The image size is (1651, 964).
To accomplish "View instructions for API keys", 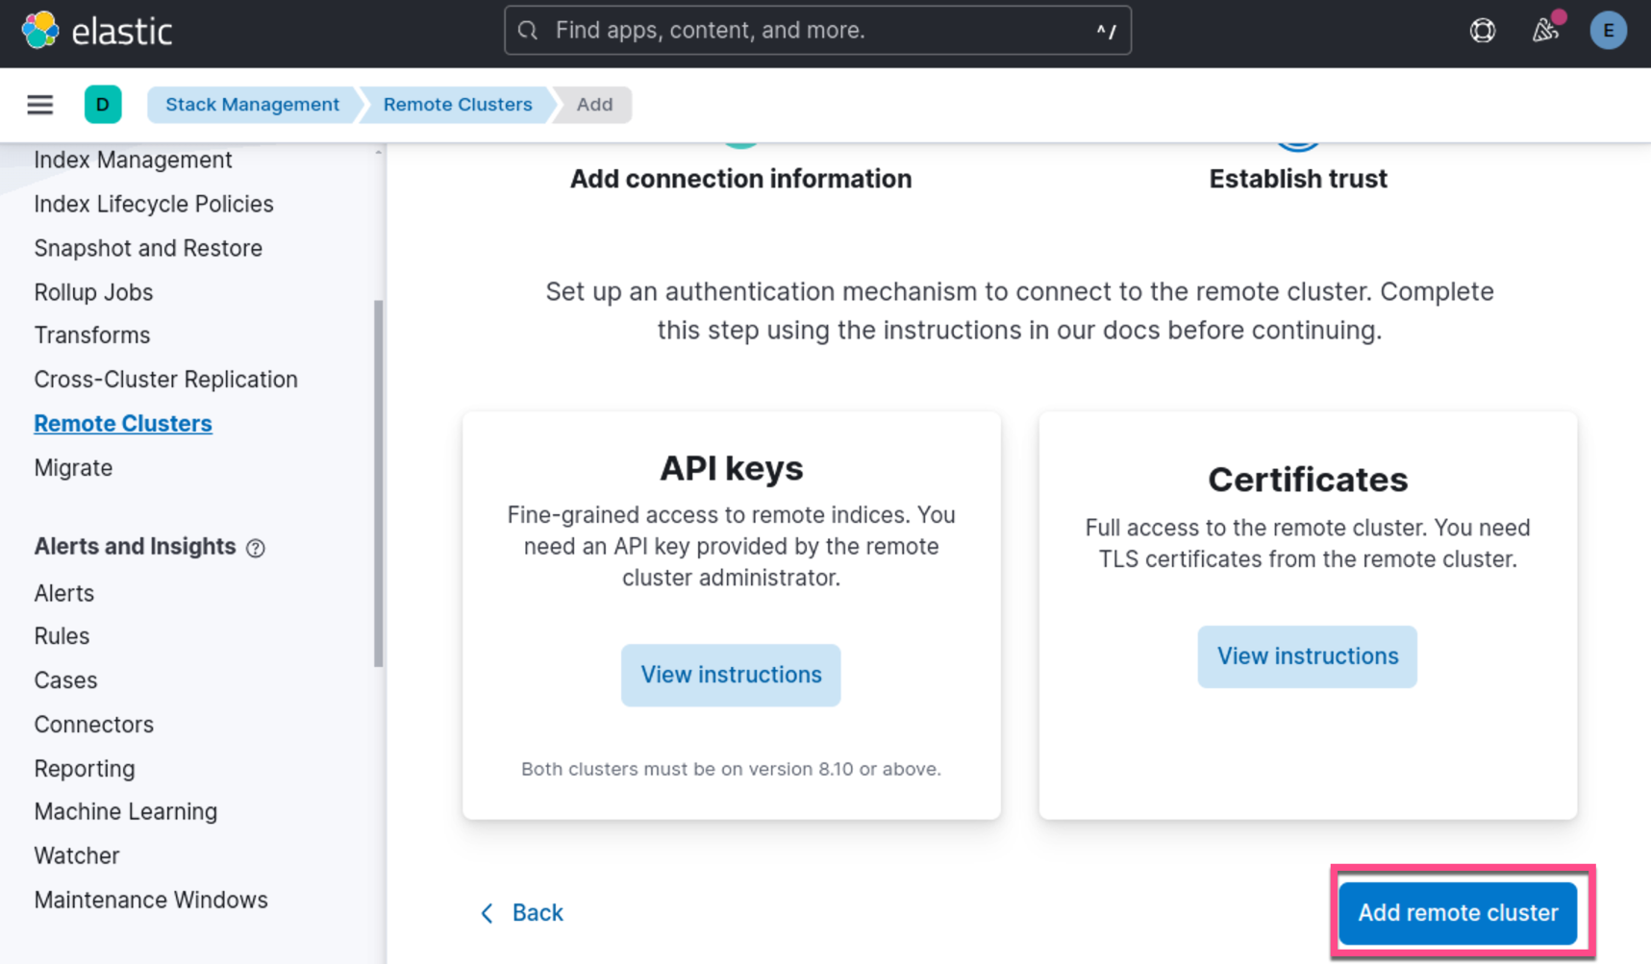I will [x=731, y=675].
